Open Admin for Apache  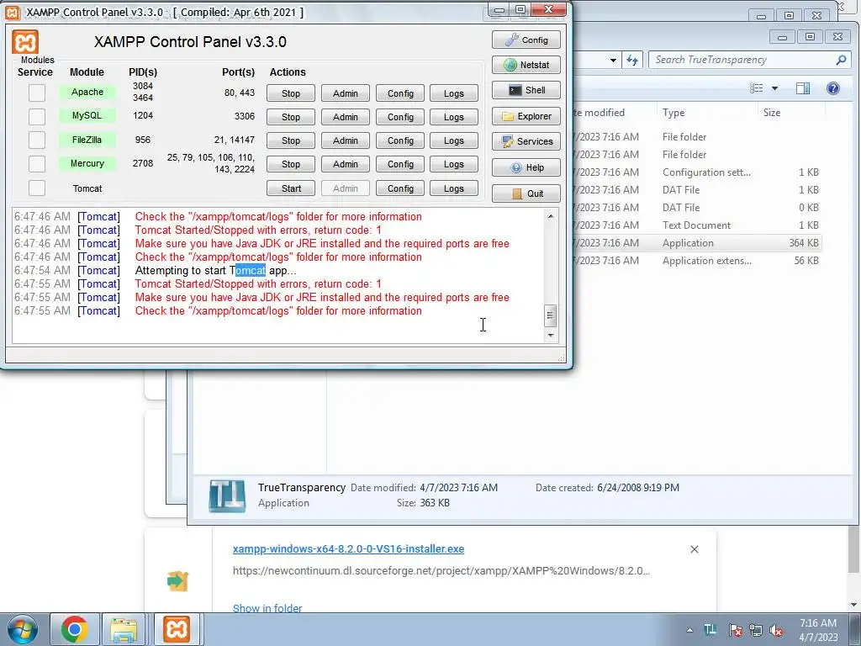[346, 93]
